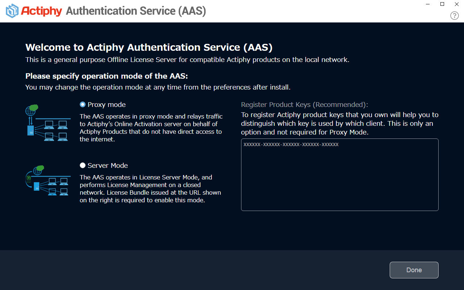The width and height of the screenshot is (464, 290).
Task: Select the Server Mode radio button
Action: point(83,165)
